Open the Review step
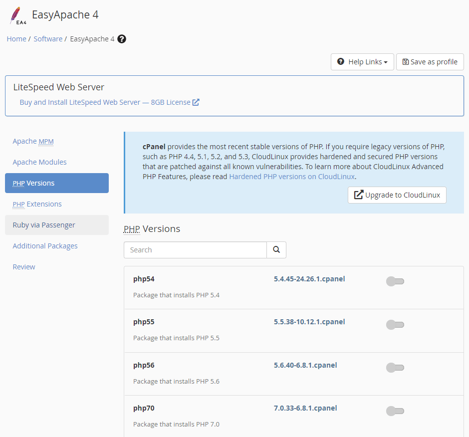469x437 pixels. point(24,267)
